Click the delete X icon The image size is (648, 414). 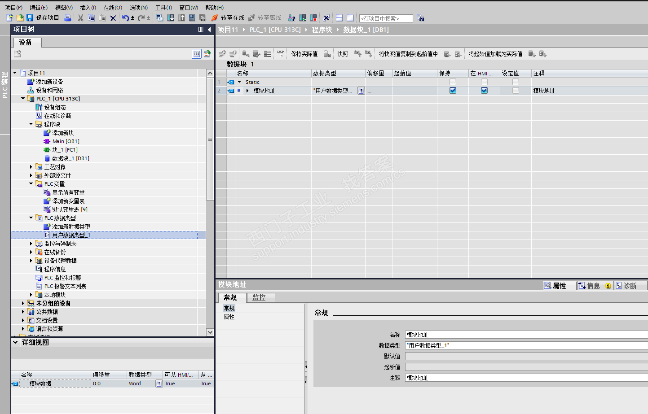click(x=113, y=18)
